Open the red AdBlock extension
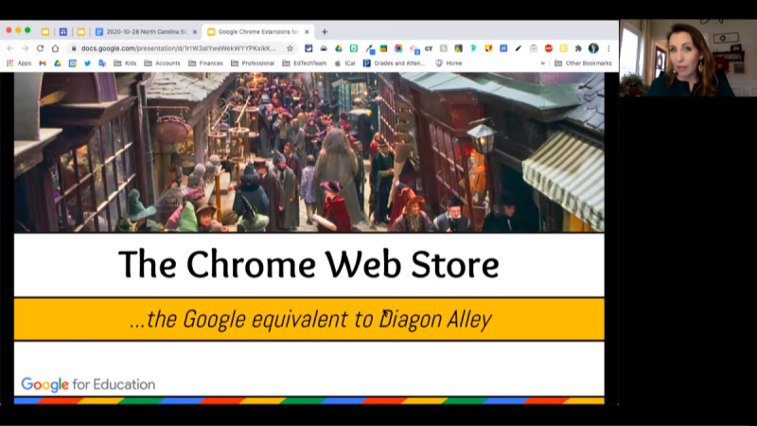The image size is (757, 426). [549, 48]
